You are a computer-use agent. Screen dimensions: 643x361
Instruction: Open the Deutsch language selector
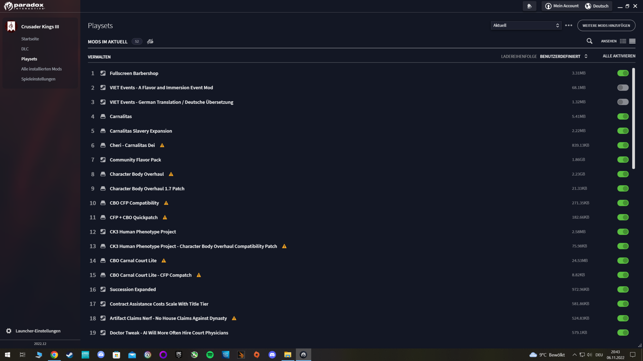(x=597, y=6)
